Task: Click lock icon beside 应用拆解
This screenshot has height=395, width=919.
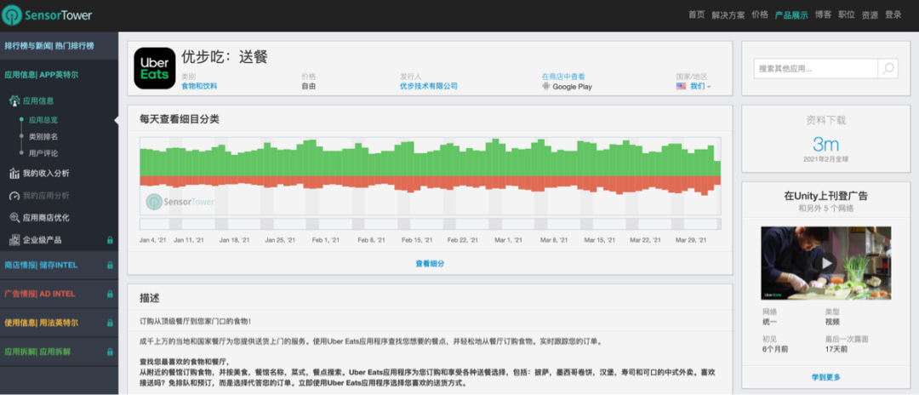Action: tap(110, 352)
